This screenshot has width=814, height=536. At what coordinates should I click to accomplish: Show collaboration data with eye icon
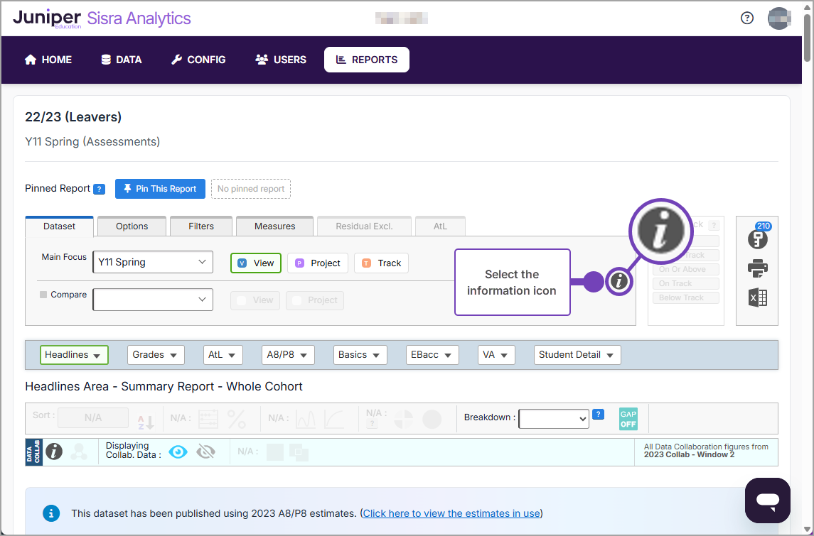(x=178, y=452)
